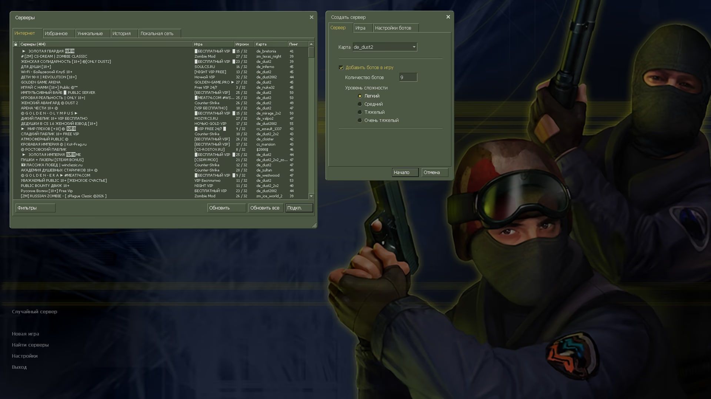Screen dimensions: 711x399
Task: Select Русские Волки [18+] Free Vip row
Action: (160, 191)
